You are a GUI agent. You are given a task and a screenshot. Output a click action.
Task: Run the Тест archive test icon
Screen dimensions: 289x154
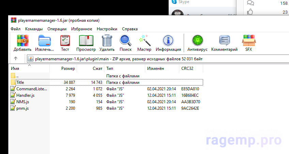coord(65,41)
